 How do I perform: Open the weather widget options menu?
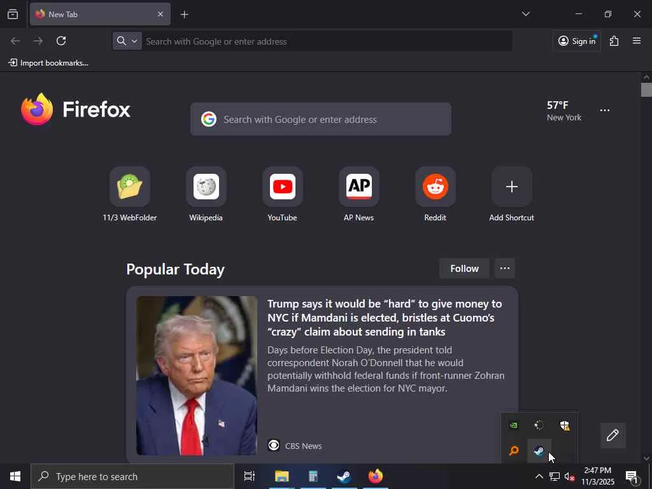[605, 110]
